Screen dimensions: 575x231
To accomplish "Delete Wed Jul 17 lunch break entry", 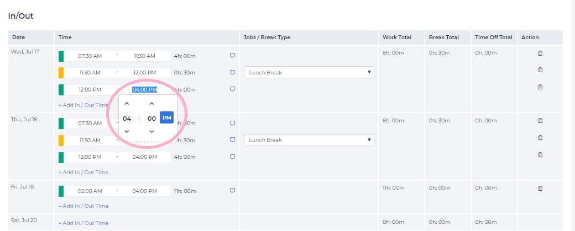I will (540, 70).
